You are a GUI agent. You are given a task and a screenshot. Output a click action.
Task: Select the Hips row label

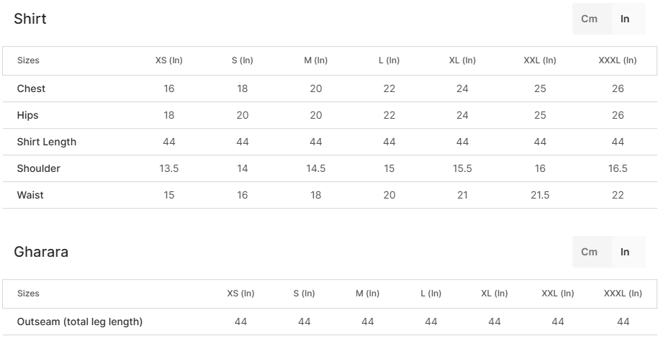click(x=28, y=115)
